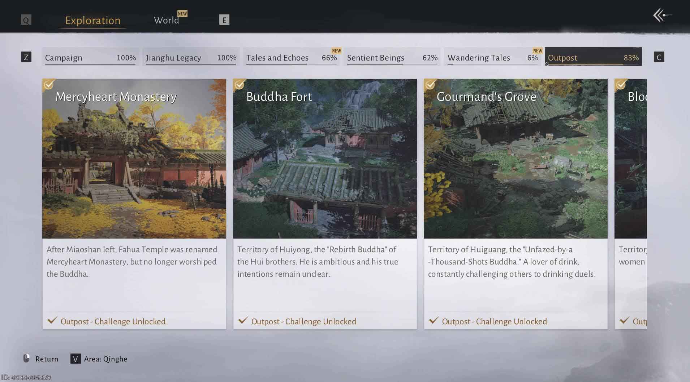Click the E key hint icon
Image resolution: width=690 pixels, height=382 pixels.
pyautogui.click(x=224, y=20)
